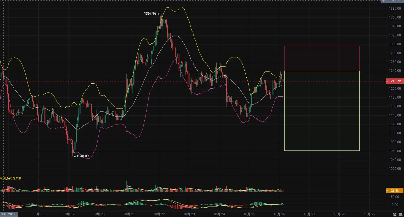Click the 1260.00 price axis label
The image size is (404, 217).
395,62
